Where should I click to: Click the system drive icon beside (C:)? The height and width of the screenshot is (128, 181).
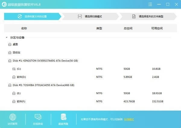14,69
